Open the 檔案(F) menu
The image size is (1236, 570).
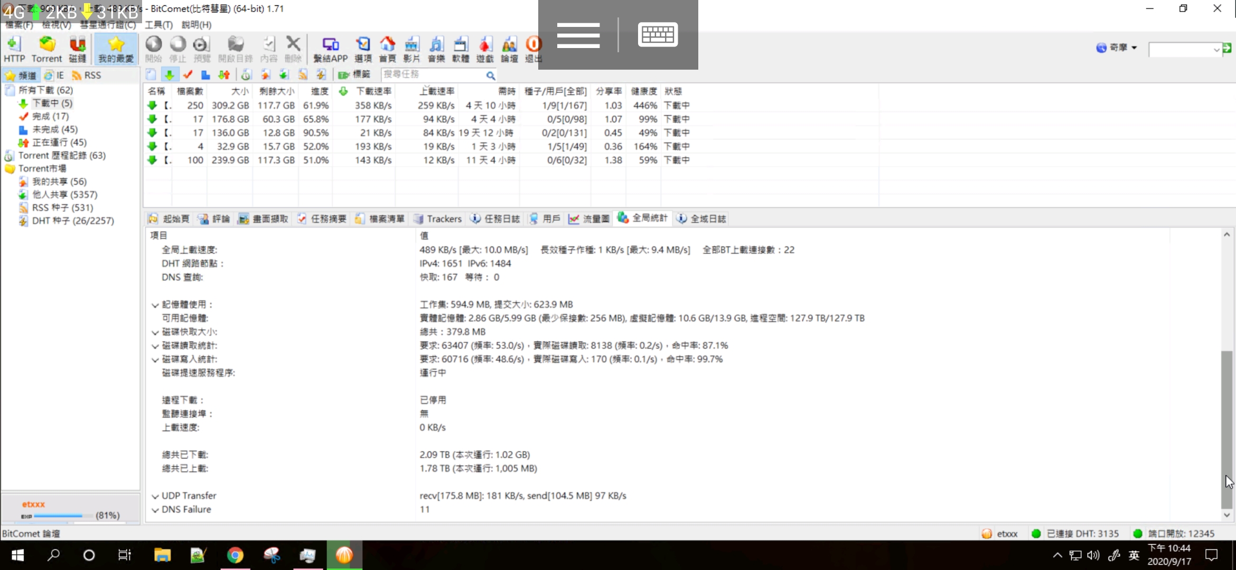click(x=19, y=25)
